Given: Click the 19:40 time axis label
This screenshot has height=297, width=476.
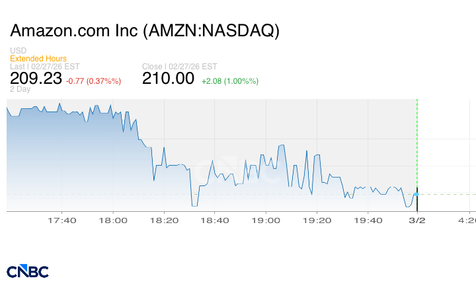Looking at the screenshot, I should tap(368, 220).
